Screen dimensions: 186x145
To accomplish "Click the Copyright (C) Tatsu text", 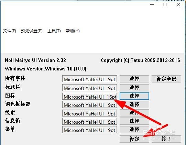I will tap(141, 60).
